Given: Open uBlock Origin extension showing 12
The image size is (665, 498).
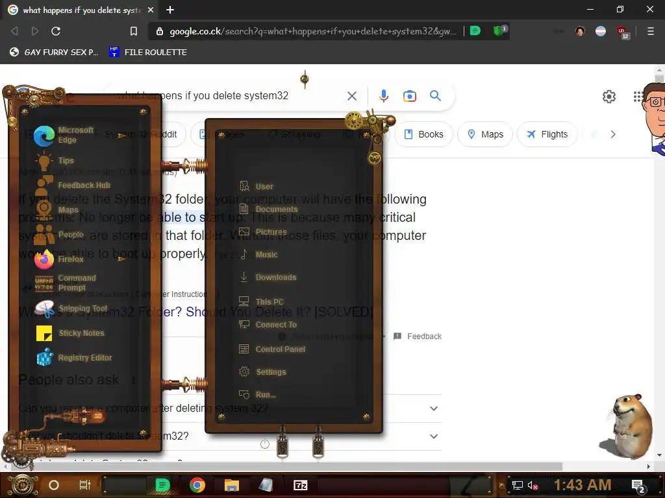Looking at the screenshot, I should 623,32.
